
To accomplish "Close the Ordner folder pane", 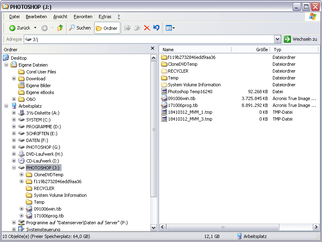I will point(153,48).
